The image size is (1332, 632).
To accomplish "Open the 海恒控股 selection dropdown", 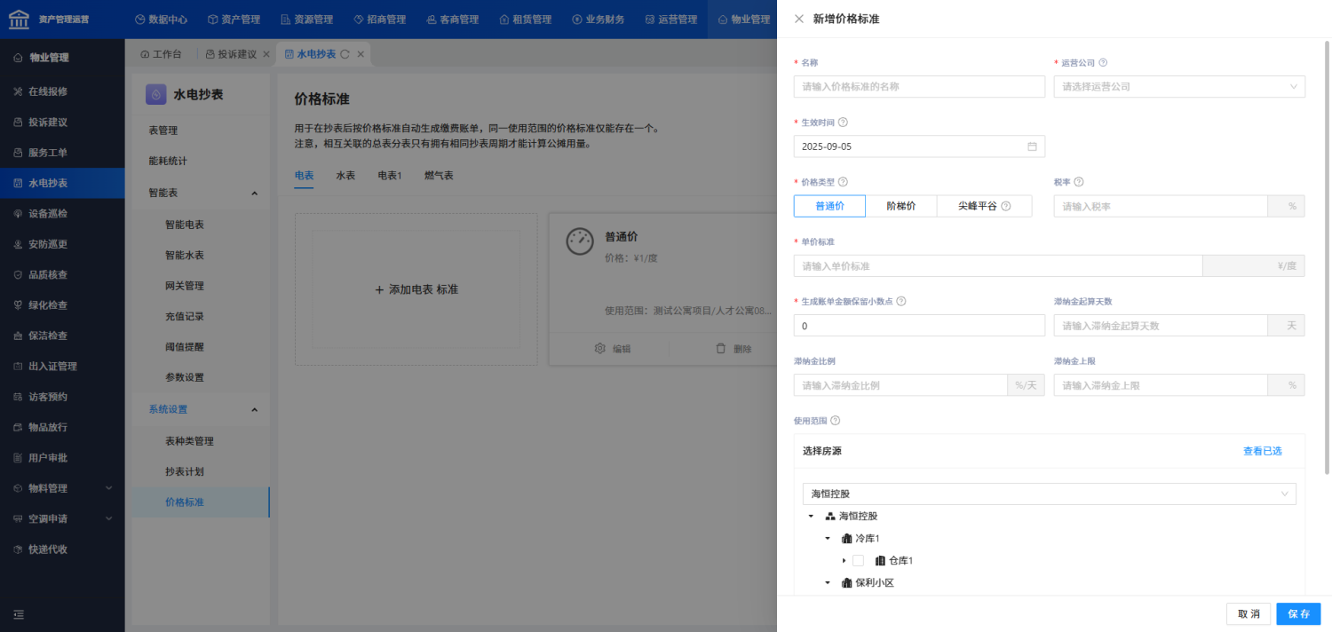I will [x=1049, y=494].
